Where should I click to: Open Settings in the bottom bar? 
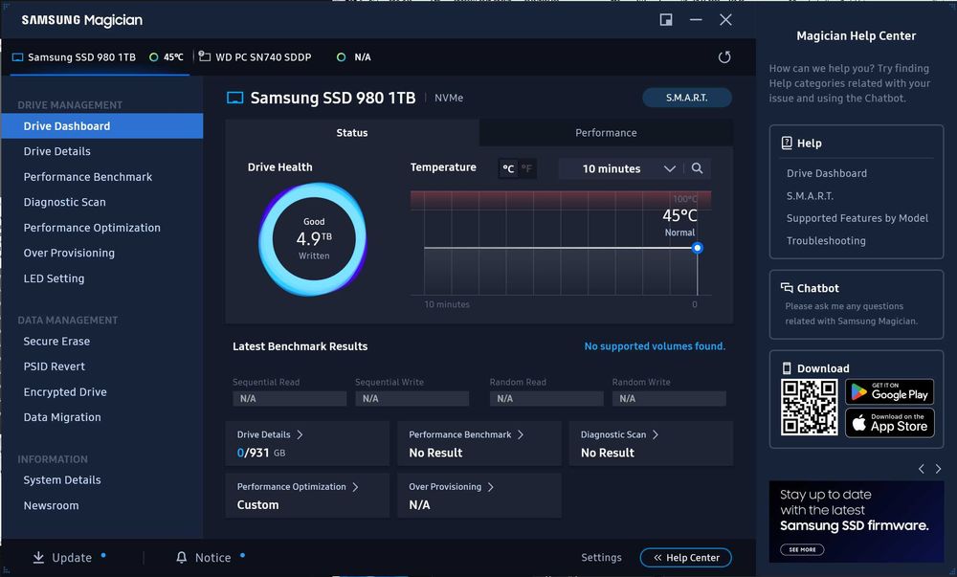(601, 558)
